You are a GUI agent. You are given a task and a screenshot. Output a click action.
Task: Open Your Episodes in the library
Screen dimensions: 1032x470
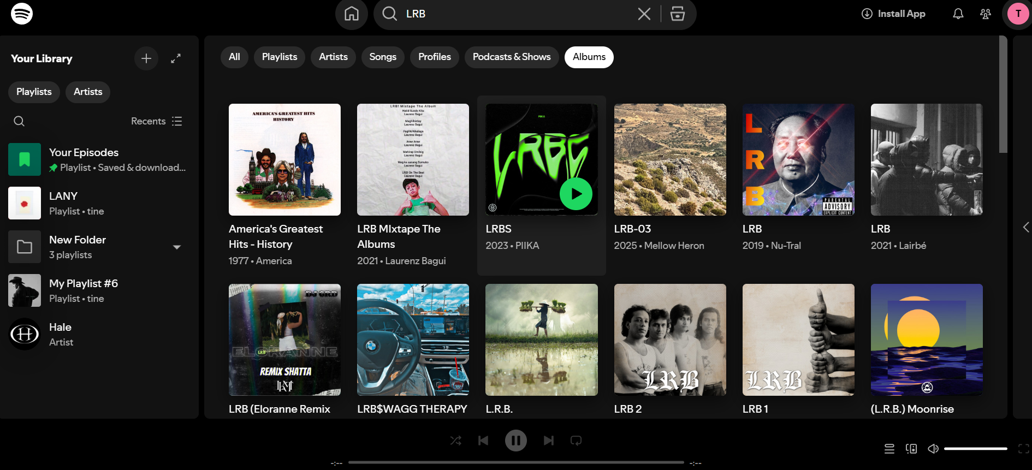(99, 159)
